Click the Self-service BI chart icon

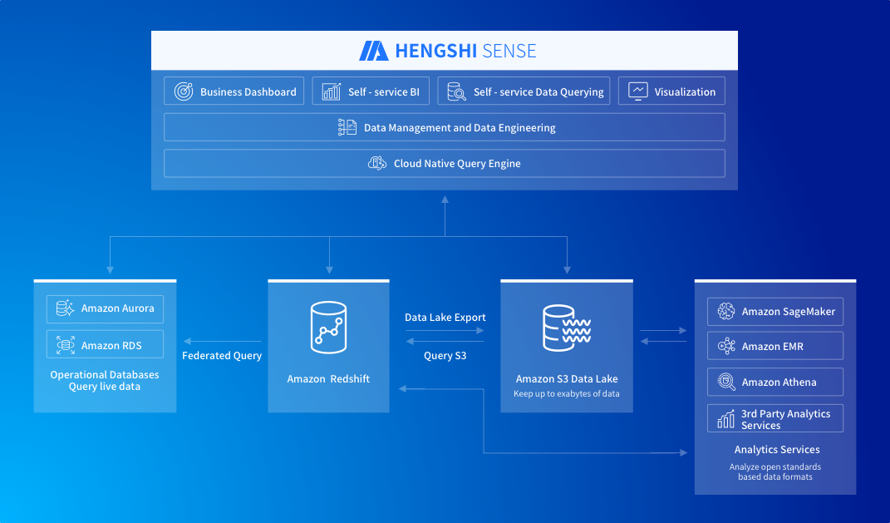332,91
